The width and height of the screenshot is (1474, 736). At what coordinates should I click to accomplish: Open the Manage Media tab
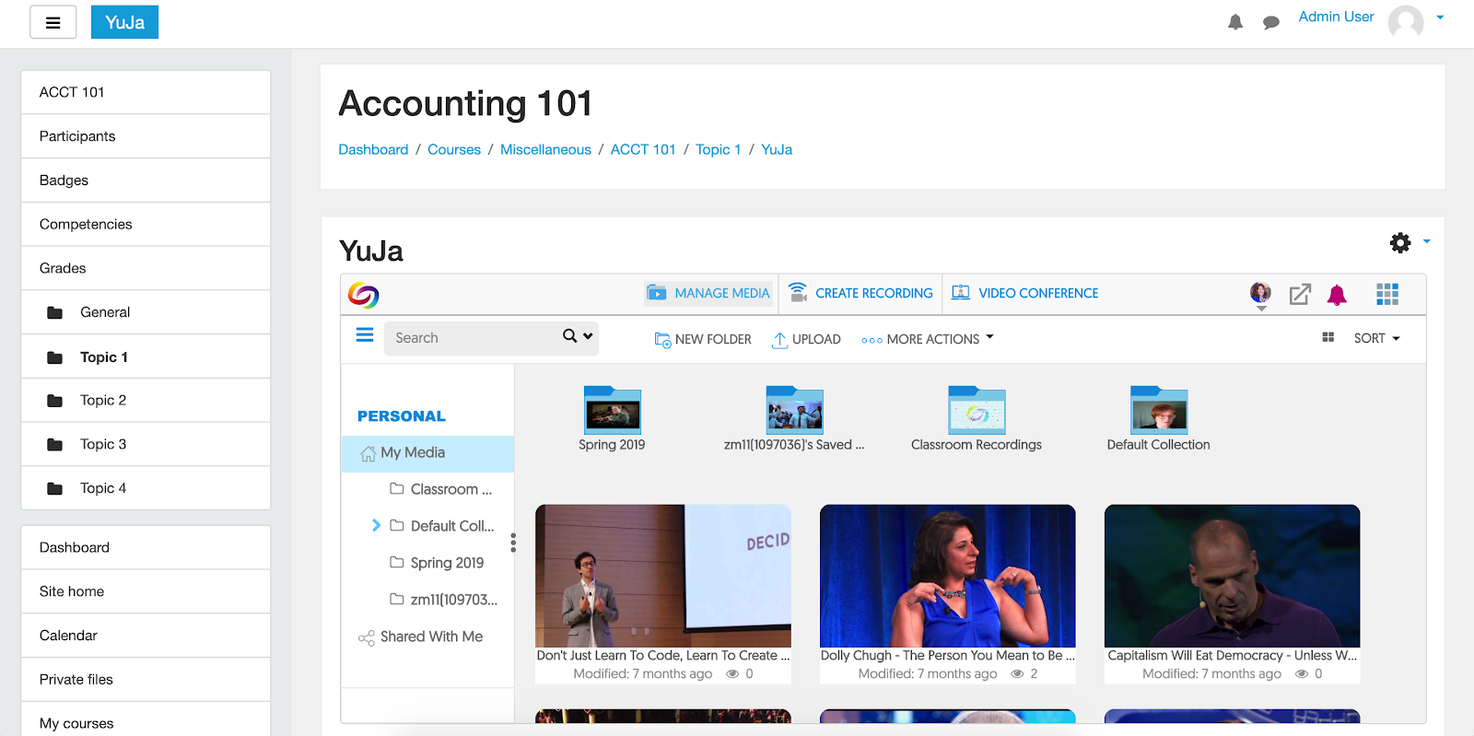[708, 293]
